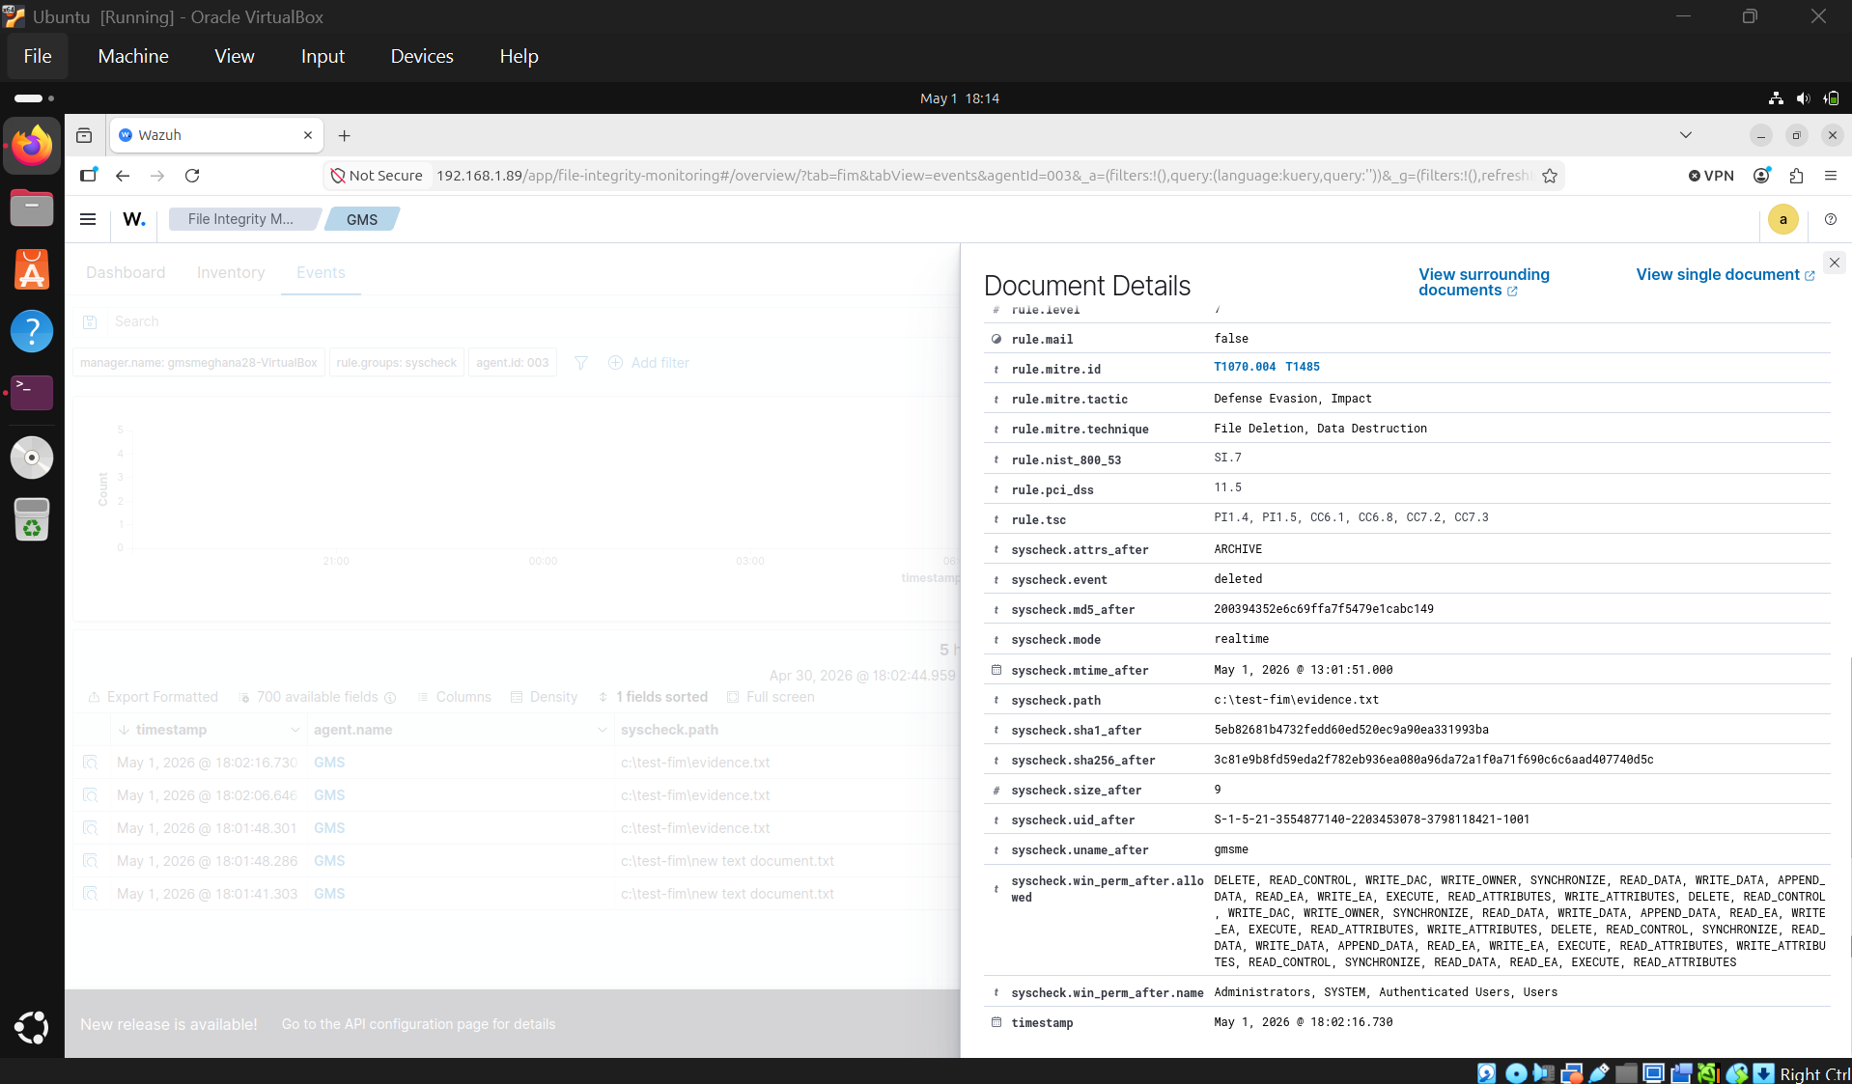Open 700 available fields selector
Viewport: 1852px width, 1084px height.
(x=318, y=697)
